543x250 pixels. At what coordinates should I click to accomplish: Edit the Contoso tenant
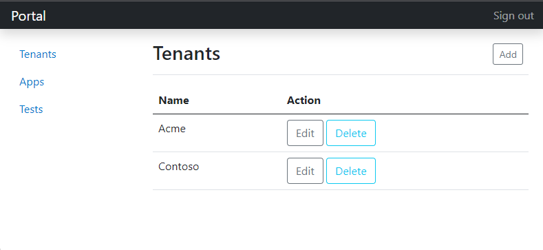click(305, 171)
